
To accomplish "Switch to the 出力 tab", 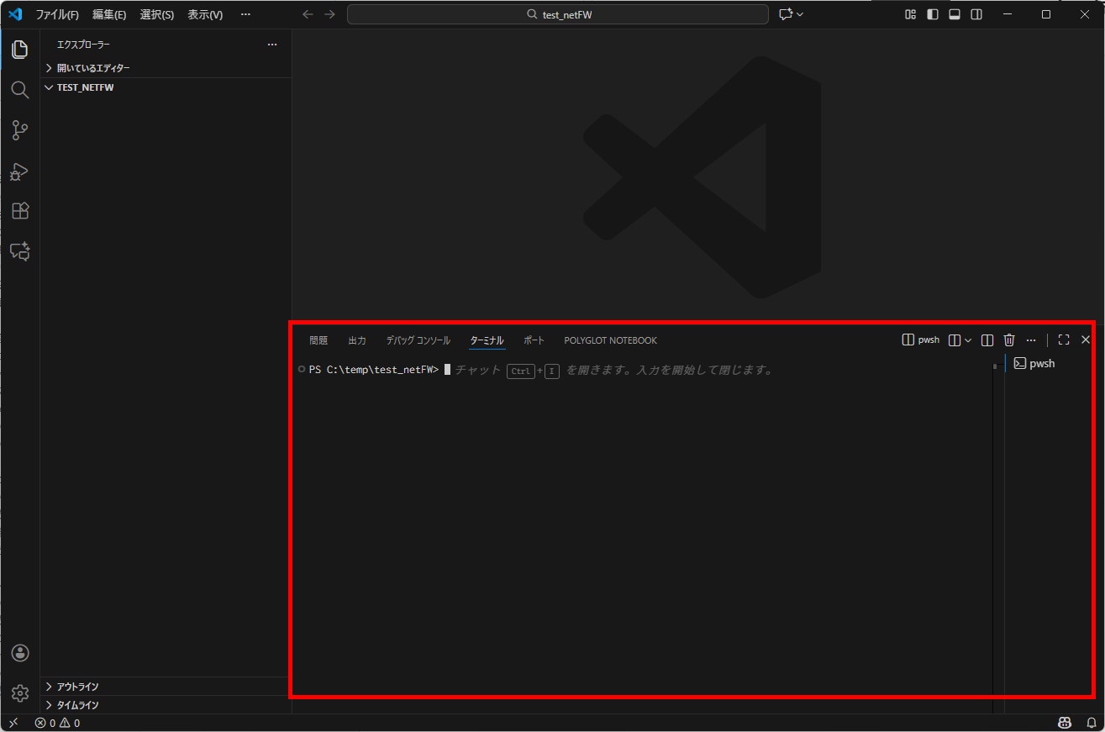I will [x=356, y=340].
